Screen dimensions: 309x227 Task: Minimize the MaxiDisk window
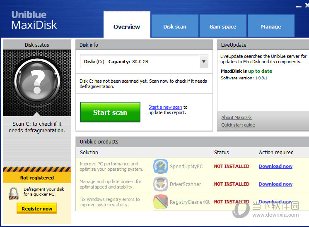299,6
